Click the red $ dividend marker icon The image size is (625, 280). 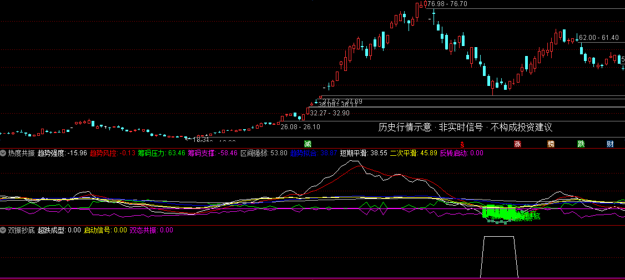(462, 144)
